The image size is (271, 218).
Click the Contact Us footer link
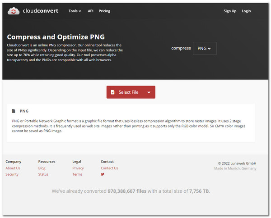[x=109, y=168]
